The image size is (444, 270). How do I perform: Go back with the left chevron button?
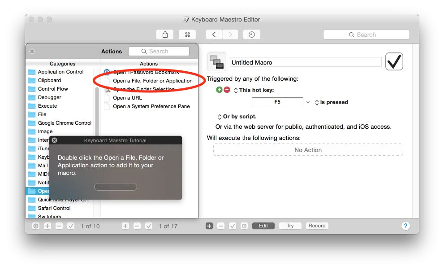pos(214,35)
